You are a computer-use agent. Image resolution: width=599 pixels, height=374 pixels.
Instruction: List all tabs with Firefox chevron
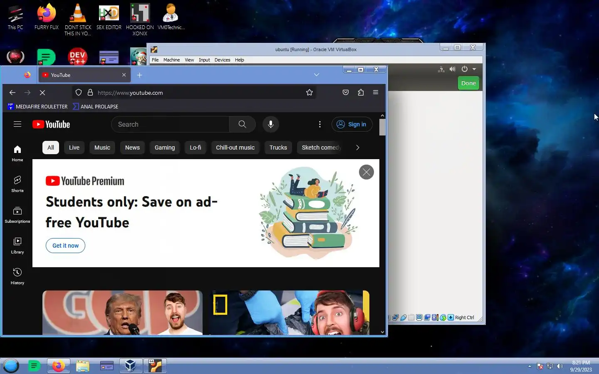317,75
